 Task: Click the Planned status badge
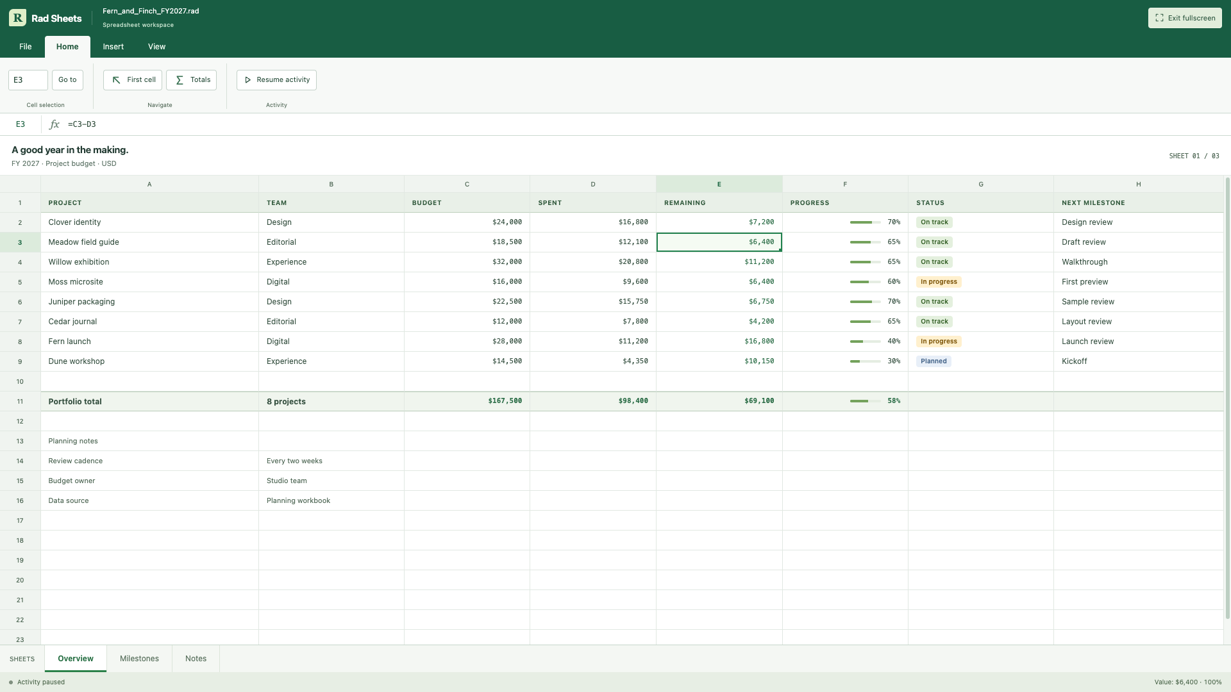934,361
